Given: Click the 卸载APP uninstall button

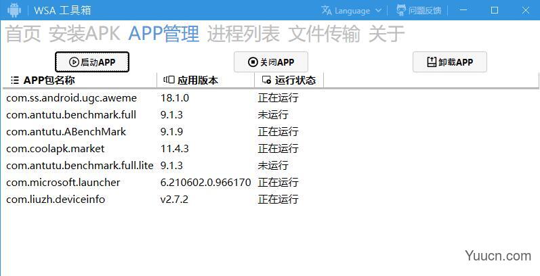Looking at the screenshot, I should coord(449,62).
